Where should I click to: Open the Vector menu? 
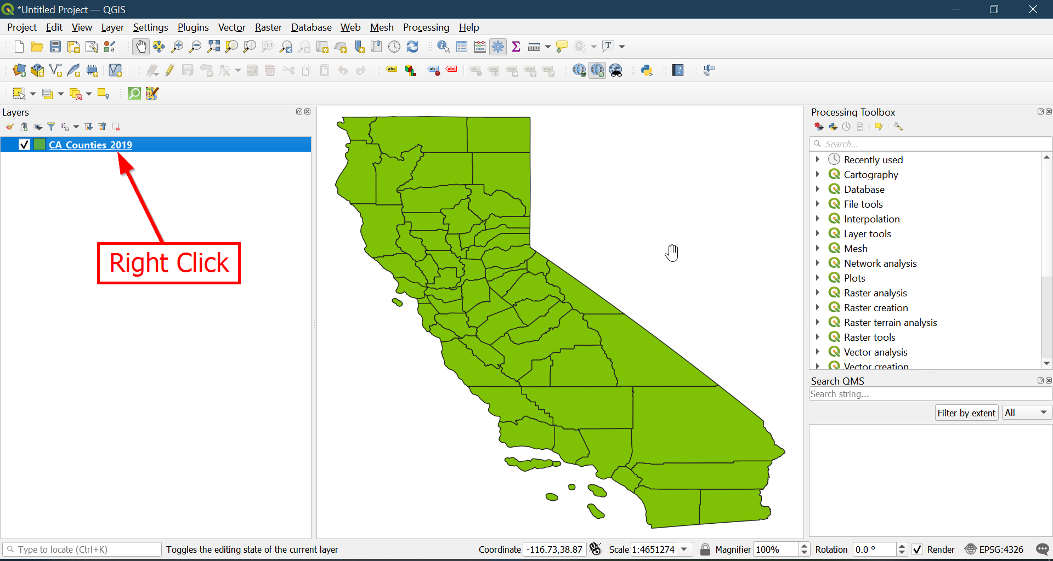(x=231, y=27)
